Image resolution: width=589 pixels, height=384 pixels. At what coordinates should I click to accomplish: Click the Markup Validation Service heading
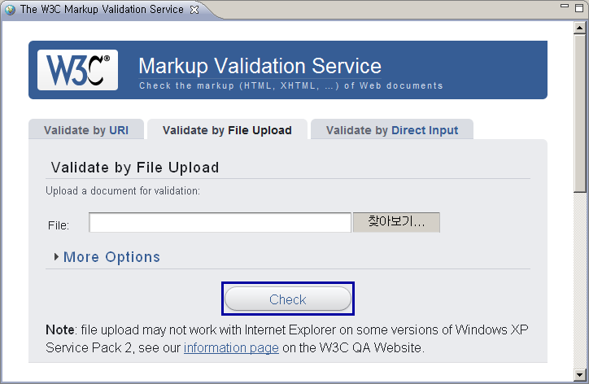(260, 66)
